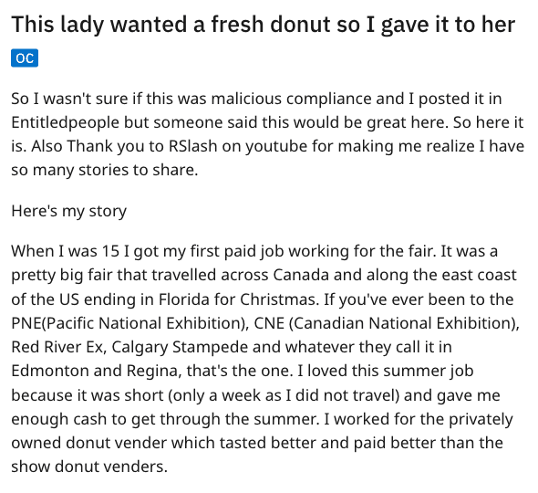This screenshot has width=538, height=493.
Task: Click the words 'Red River Ex'
Action: tap(57, 347)
